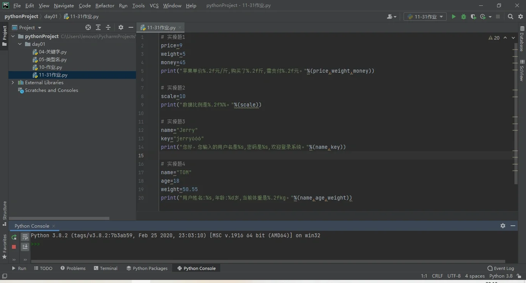Open the Event Log
The height and width of the screenshot is (283, 526).
coord(501,268)
